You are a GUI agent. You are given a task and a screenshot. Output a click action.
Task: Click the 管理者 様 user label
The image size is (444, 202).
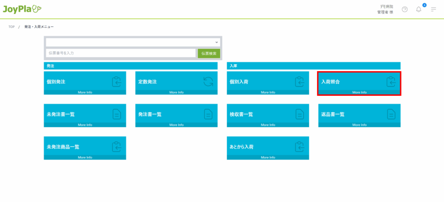pyautogui.click(x=385, y=12)
